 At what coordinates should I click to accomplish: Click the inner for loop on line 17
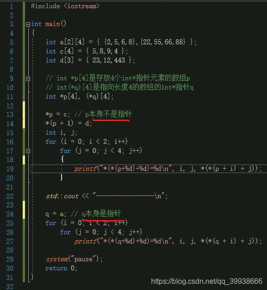point(101,151)
